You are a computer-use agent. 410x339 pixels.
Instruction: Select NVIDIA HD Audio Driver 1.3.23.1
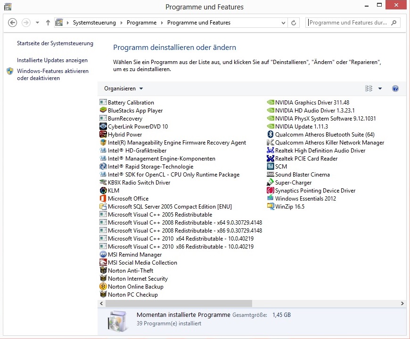tap(311, 111)
